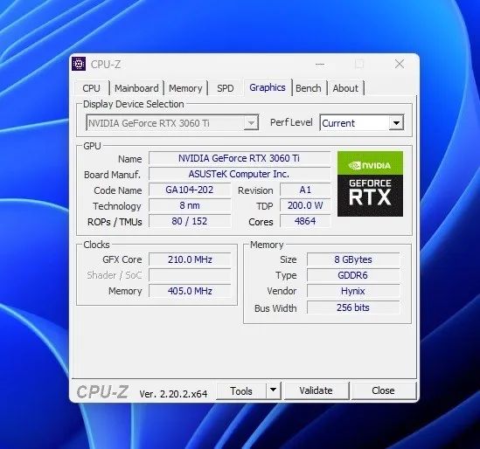480x449 pixels.
Task: Click the Perf Level label
Action: tap(291, 122)
